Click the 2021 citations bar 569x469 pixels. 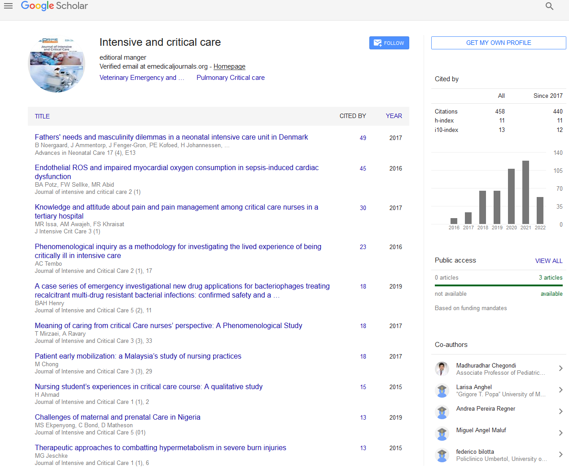tap(525, 192)
